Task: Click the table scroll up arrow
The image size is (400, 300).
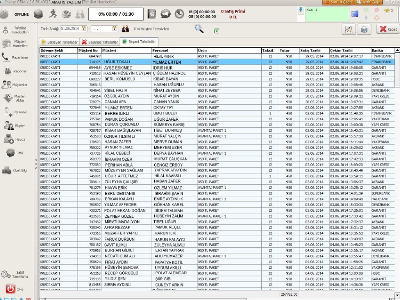Action: pos(397,50)
